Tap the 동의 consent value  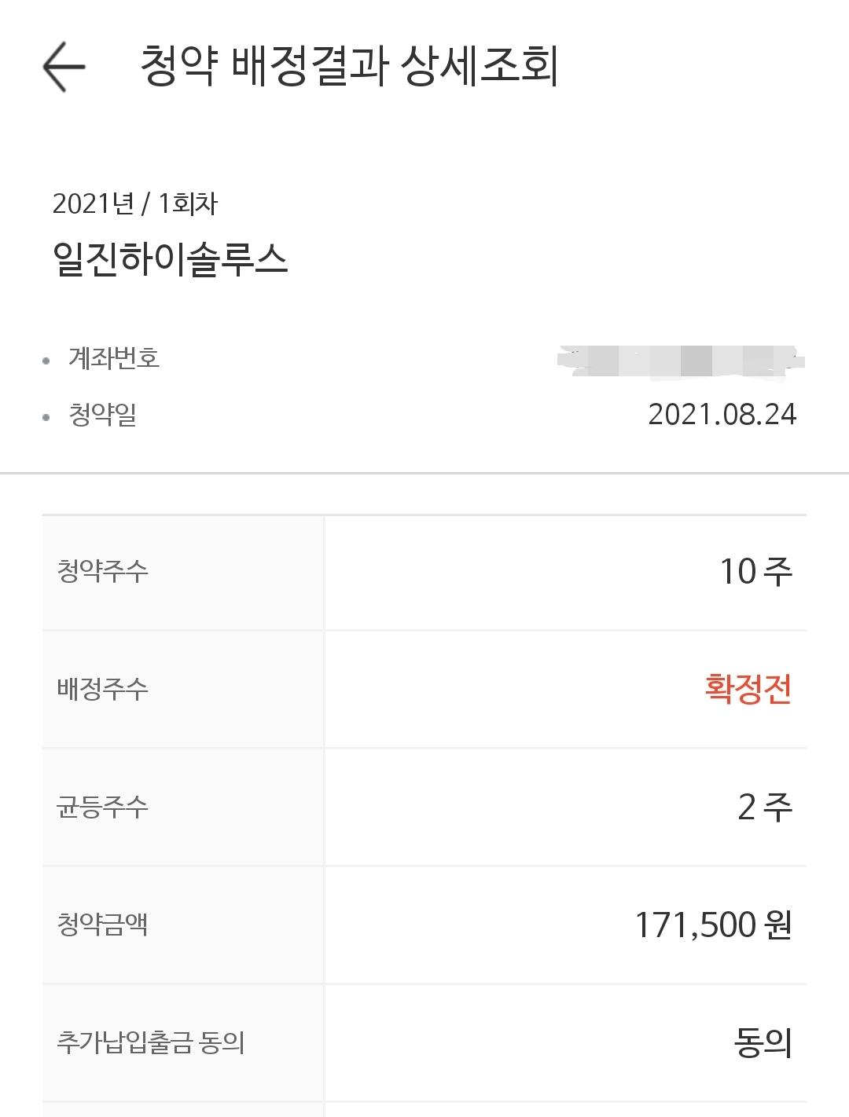(x=762, y=1042)
